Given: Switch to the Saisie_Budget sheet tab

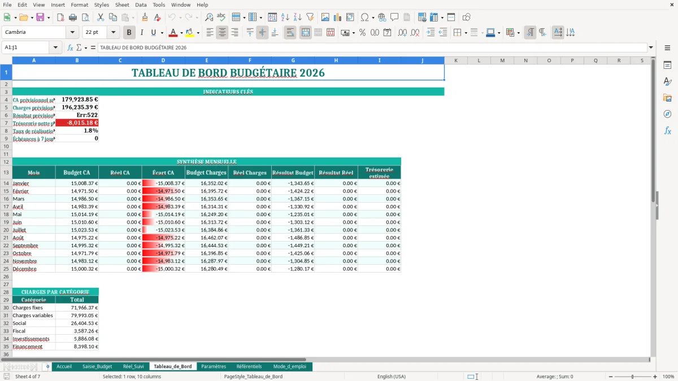Looking at the screenshot, I should [x=97, y=366].
